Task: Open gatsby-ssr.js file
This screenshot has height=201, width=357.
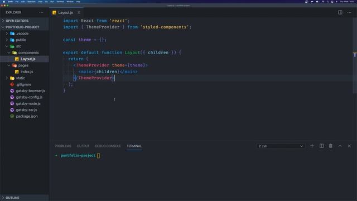Action: click(26, 110)
